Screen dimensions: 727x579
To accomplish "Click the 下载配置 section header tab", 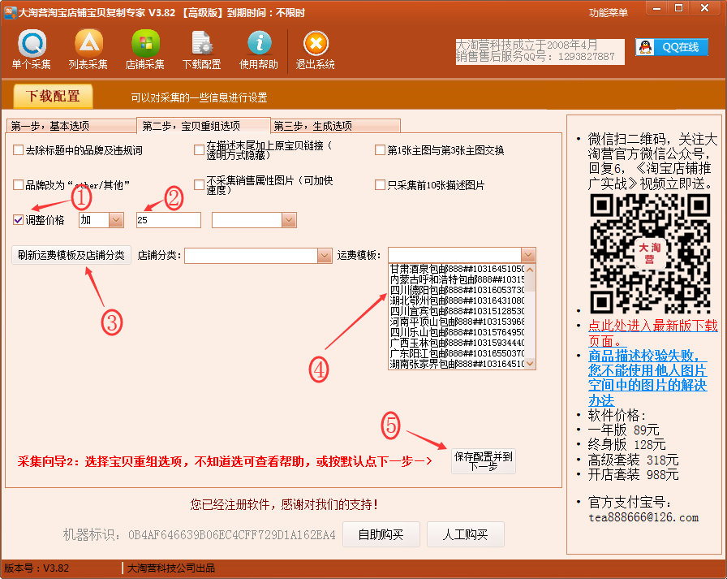I will pos(53,96).
